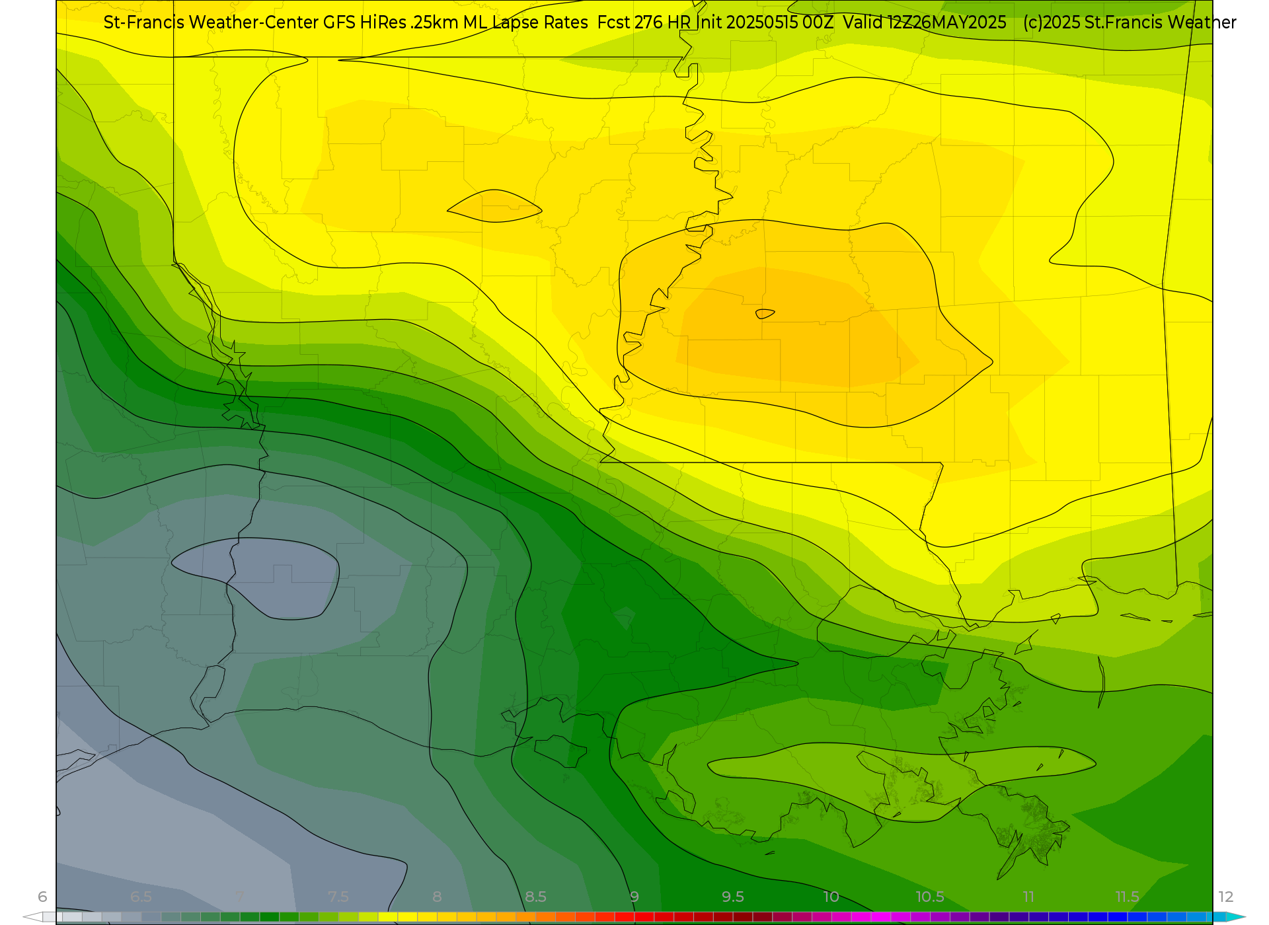Click the cyan right arrow of the colorbar

click(1235, 917)
